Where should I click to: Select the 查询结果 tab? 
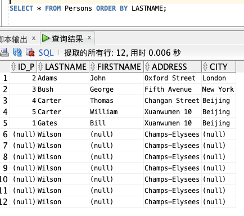pos(67,39)
